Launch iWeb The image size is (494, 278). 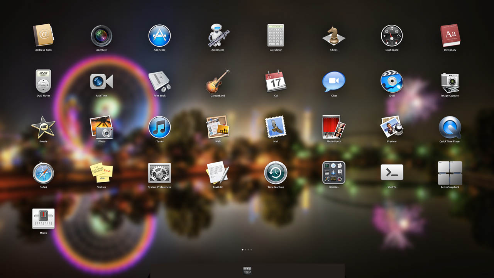[x=218, y=127]
